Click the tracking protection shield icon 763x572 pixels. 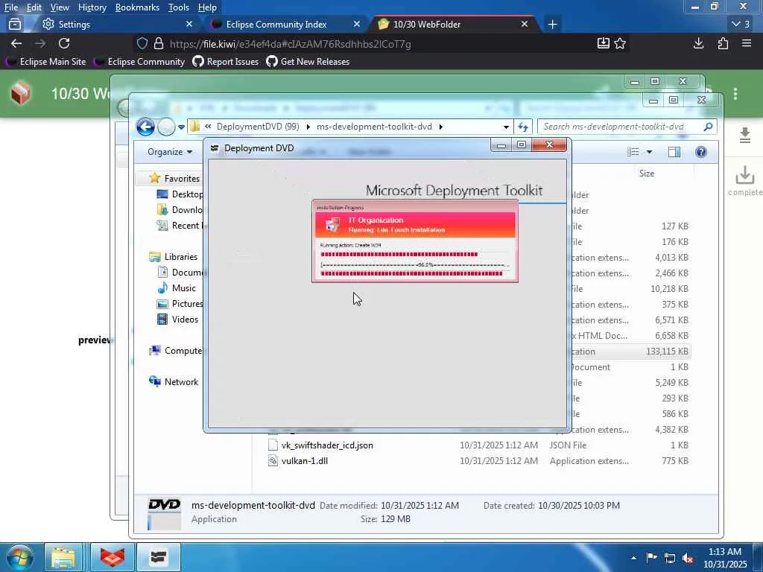[142, 44]
